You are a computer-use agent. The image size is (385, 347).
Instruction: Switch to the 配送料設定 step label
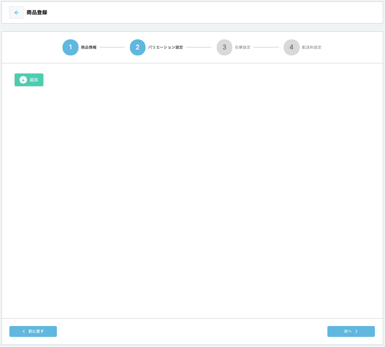coord(312,48)
